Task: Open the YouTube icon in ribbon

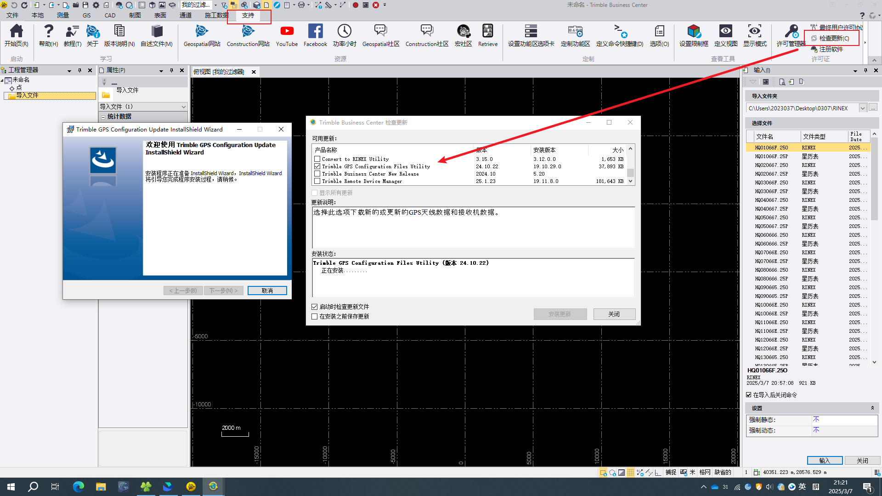Action: [287, 35]
